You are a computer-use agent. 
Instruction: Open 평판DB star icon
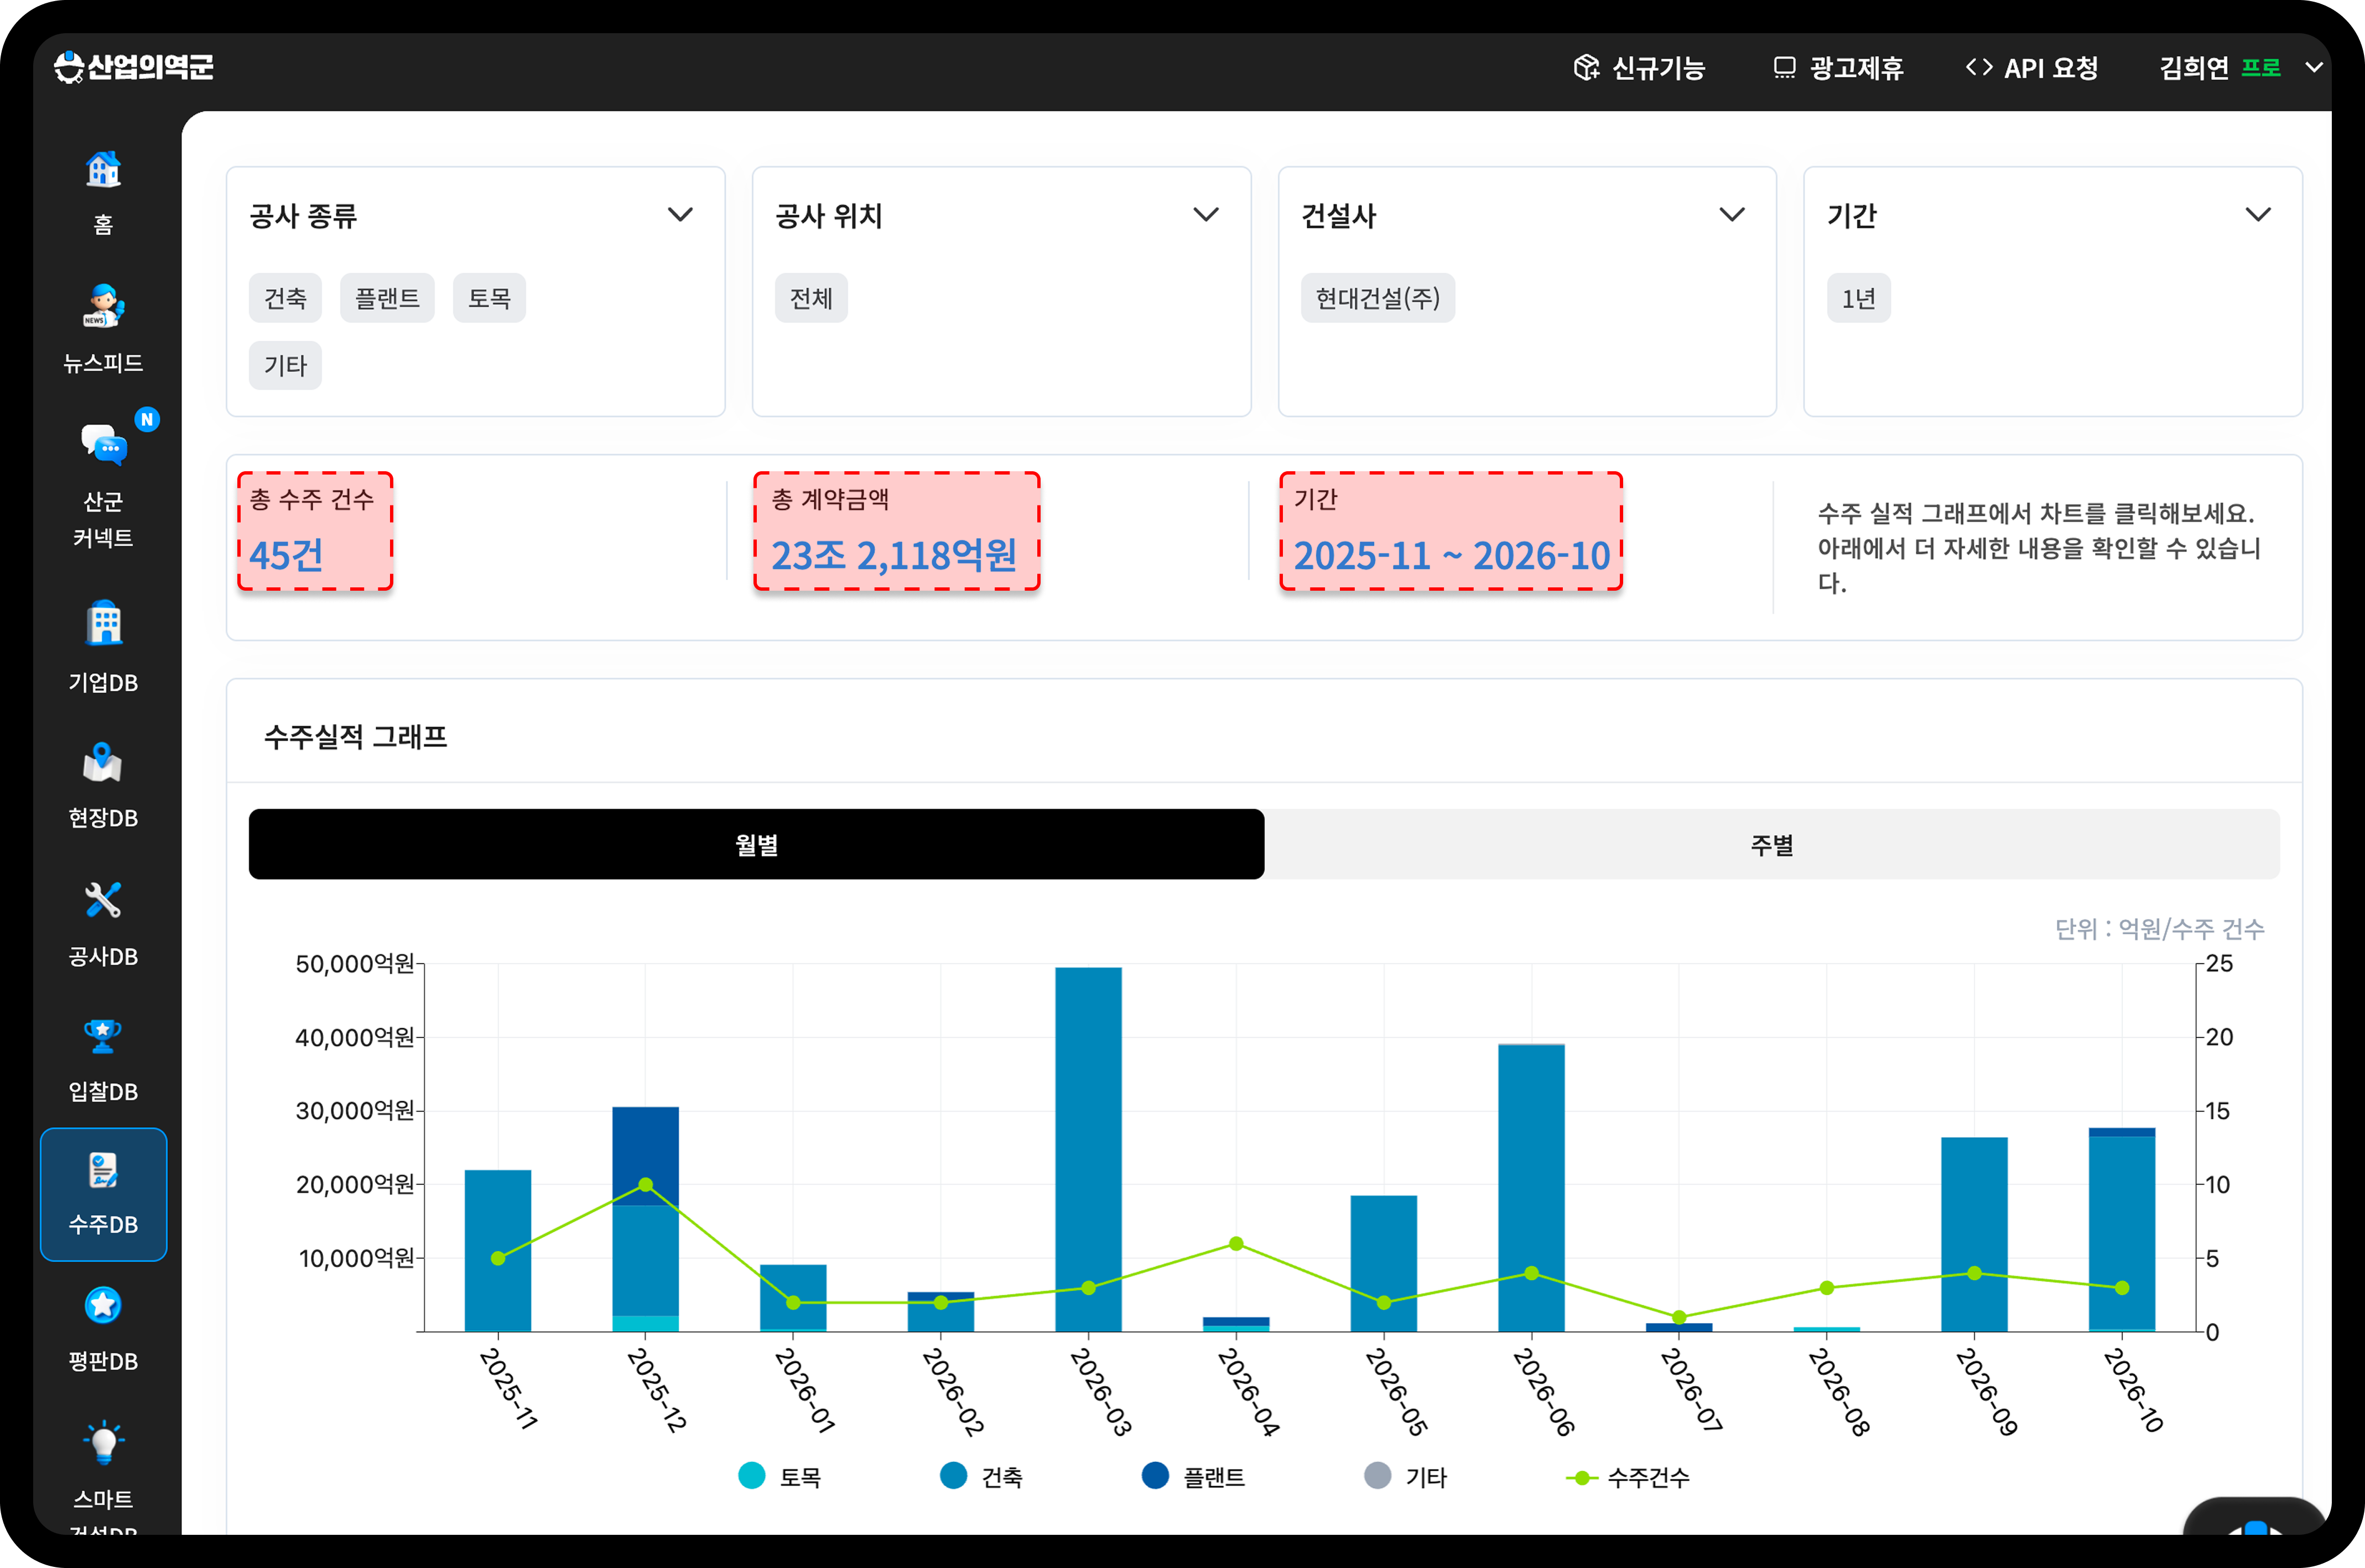point(103,1305)
